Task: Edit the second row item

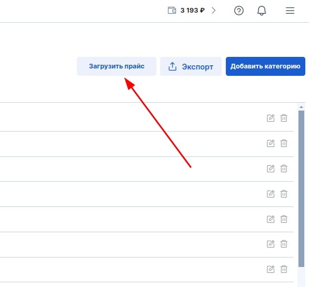Action: 271,143
